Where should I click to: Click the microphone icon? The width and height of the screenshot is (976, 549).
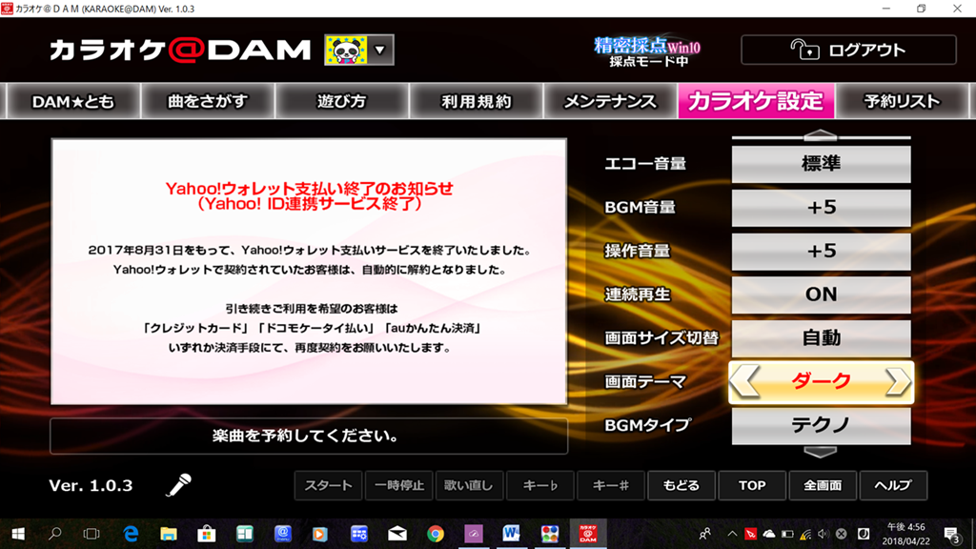[x=178, y=485]
